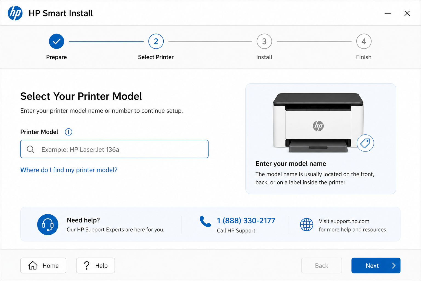Click the HP logo in title bar
The height and width of the screenshot is (281, 421).
point(15,13)
